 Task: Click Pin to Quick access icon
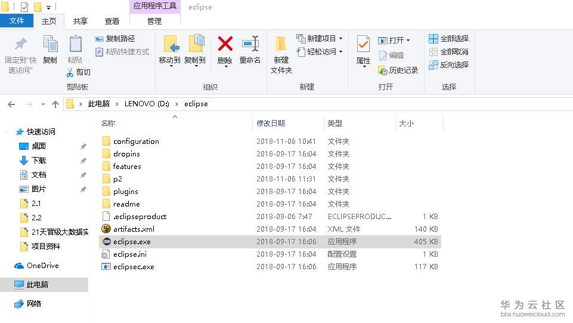(x=20, y=44)
